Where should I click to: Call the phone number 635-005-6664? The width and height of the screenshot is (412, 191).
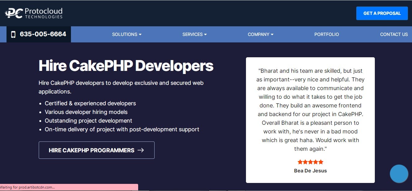43,34
